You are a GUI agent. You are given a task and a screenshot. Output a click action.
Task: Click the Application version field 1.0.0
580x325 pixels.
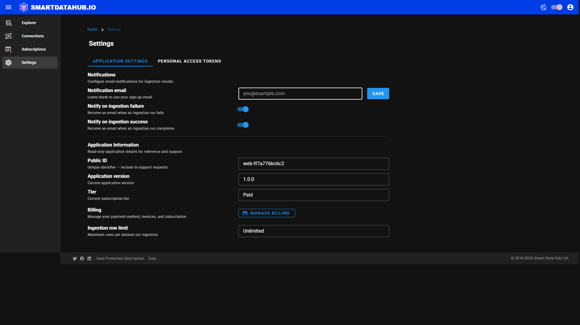(x=314, y=179)
